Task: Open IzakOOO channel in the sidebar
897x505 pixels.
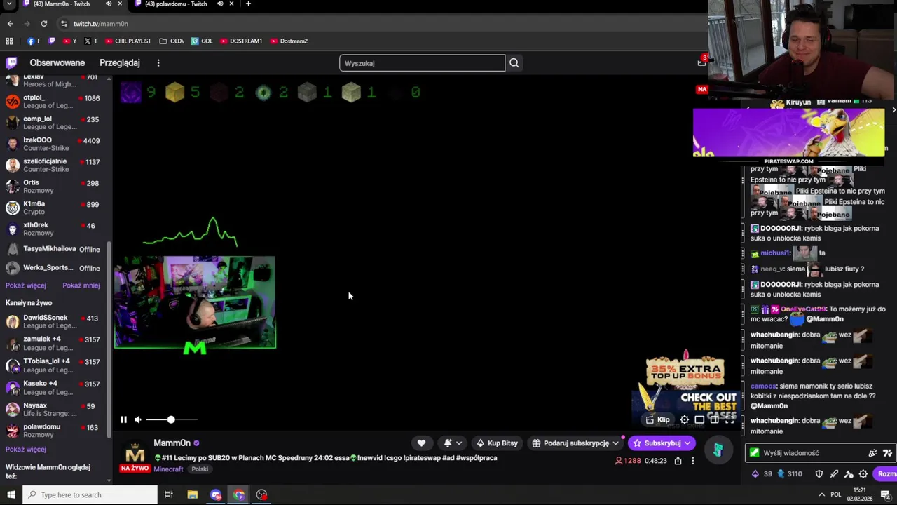Action: click(54, 144)
